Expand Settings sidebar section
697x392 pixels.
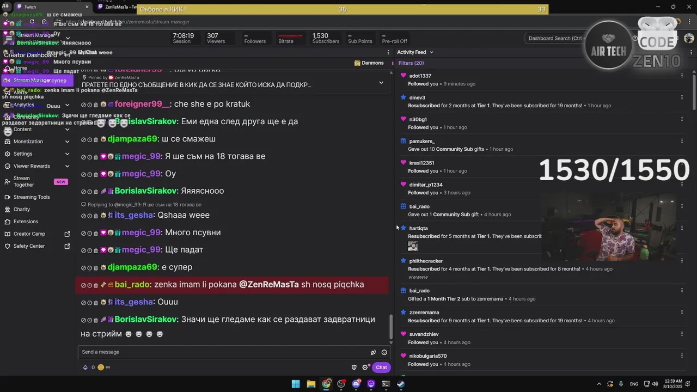click(67, 154)
